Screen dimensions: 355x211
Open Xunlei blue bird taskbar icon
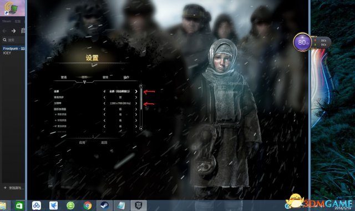[x=53, y=205]
